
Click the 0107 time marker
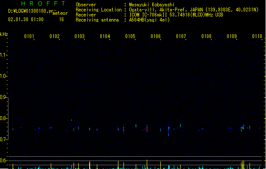click(181, 36)
